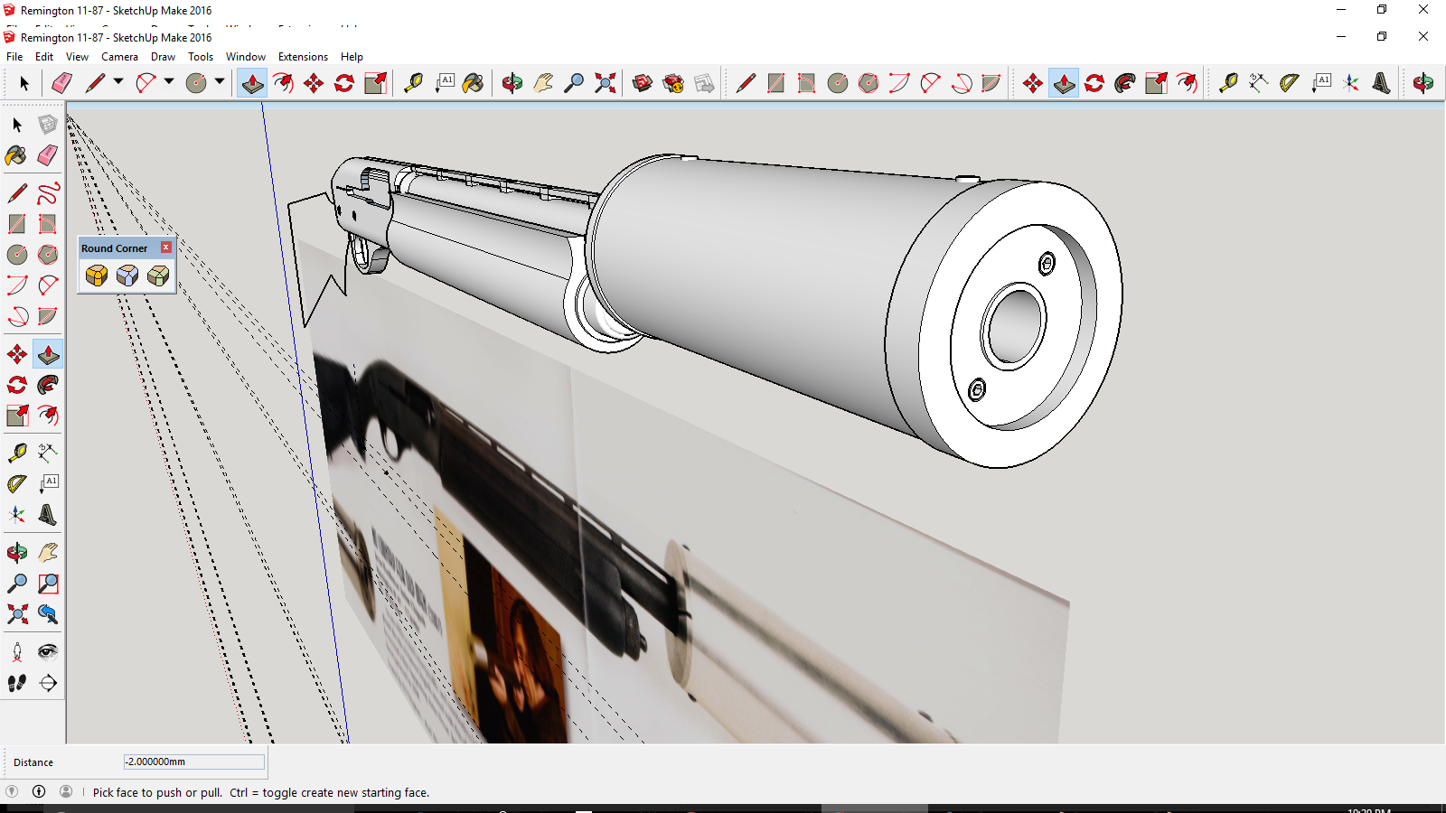This screenshot has width=1446, height=813.
Task: Open the View menu
Action: pyautogui.click(x=77, y=56)
